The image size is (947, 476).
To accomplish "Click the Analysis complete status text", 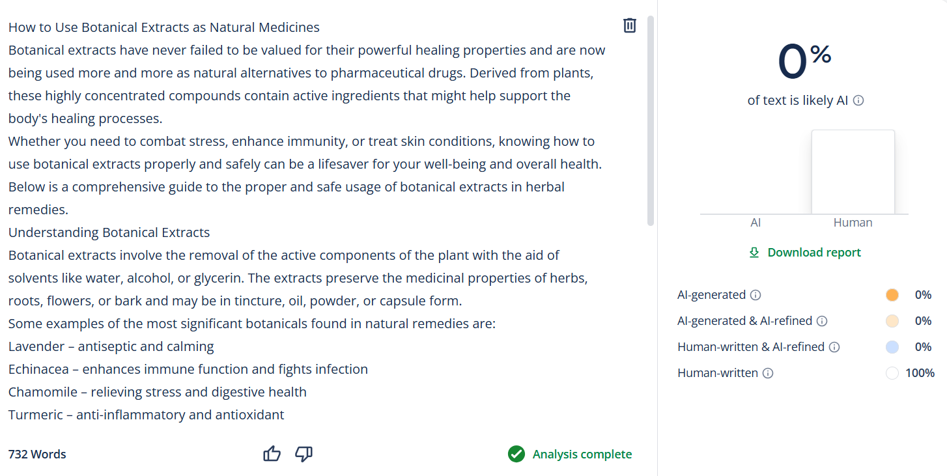I will 582,454.
